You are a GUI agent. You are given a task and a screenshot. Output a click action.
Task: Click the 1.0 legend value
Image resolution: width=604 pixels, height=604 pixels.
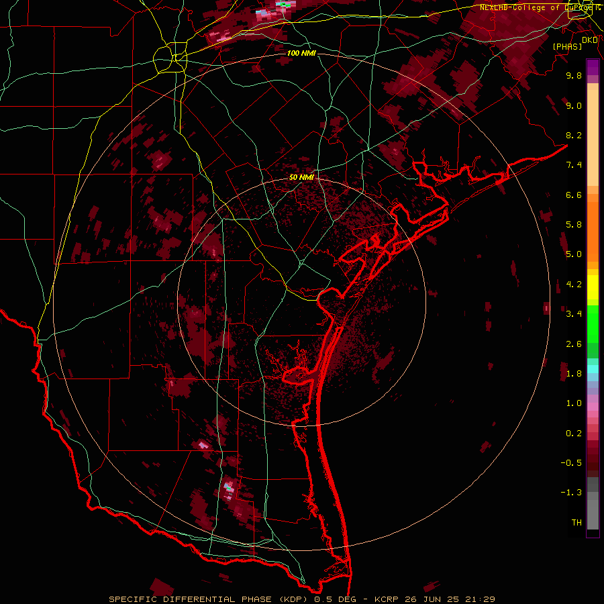(574, 403)
